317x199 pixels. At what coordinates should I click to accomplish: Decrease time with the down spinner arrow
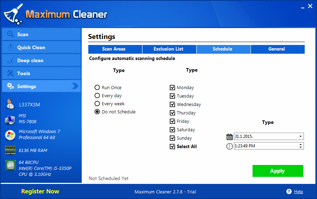coord(301,147)
